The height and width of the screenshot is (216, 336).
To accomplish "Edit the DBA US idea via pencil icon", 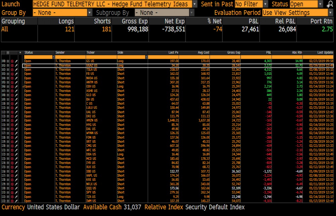I will [16, 154].
